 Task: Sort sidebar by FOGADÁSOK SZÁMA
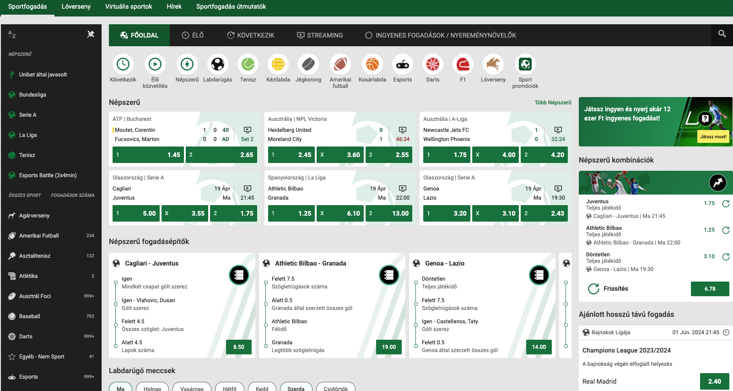pos(73,195)
